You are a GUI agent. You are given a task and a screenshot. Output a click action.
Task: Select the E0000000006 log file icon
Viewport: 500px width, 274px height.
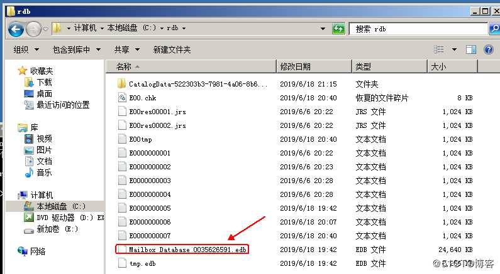pos(122,221)
